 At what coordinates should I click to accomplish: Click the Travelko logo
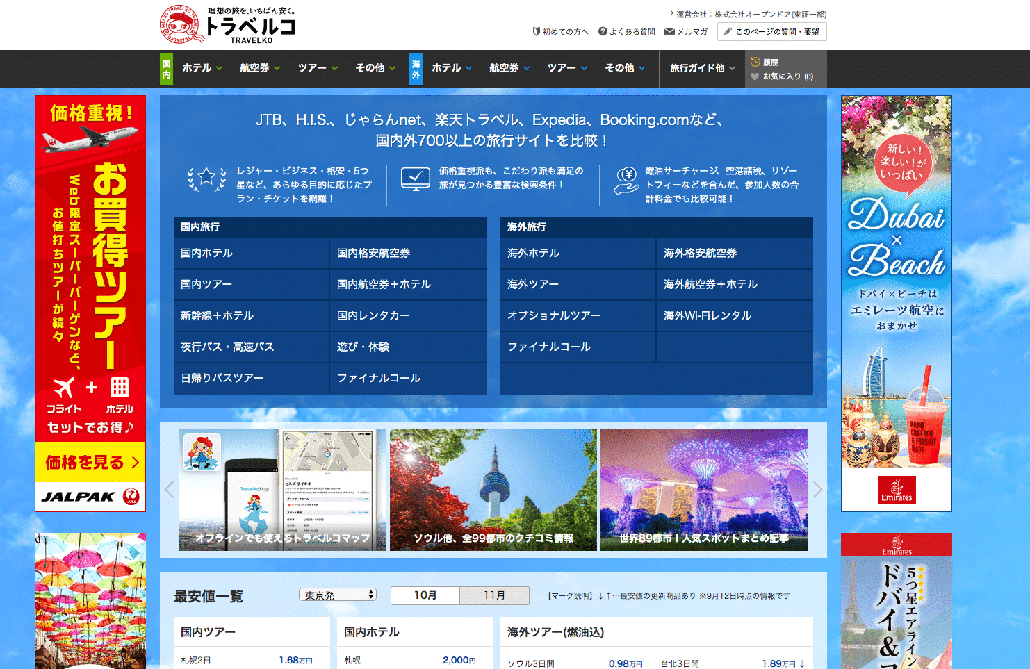(x=228, y=24)
